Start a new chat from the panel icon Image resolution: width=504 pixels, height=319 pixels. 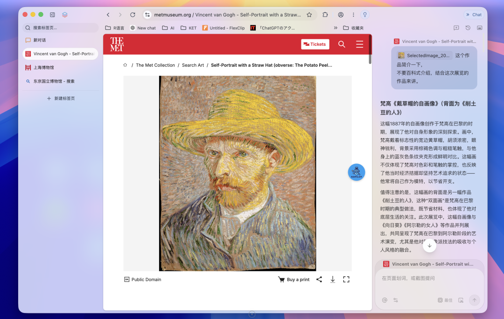(456, 28)
